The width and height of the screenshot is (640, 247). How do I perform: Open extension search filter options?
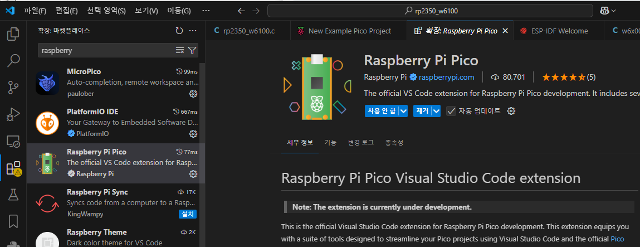point(192,50)
